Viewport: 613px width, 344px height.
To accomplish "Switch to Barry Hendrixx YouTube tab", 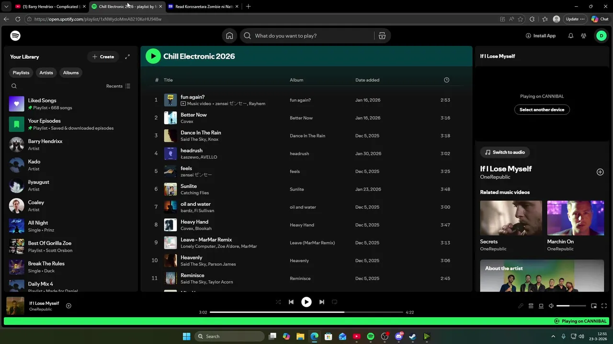I will click(50, 6).
